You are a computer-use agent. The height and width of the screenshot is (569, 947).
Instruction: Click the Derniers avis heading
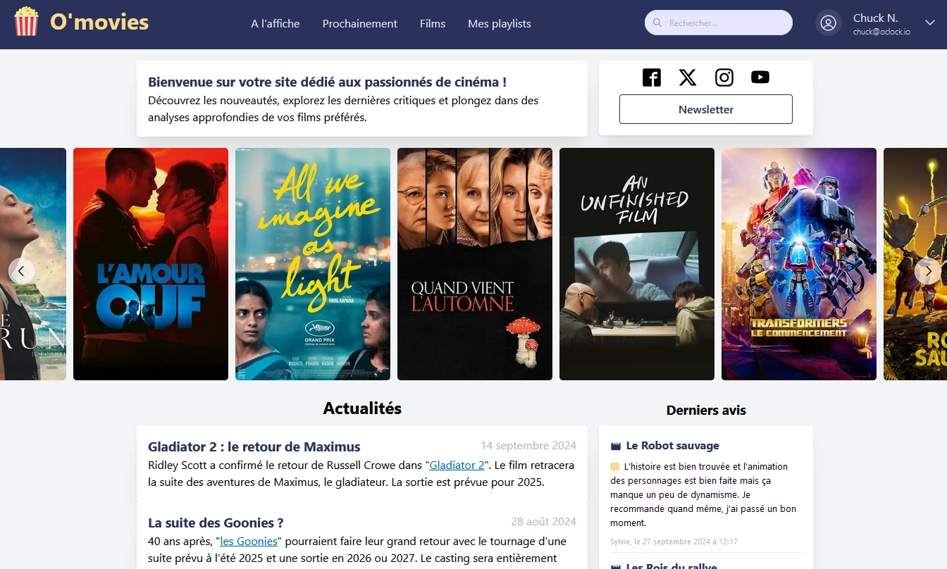coord(706,410)
